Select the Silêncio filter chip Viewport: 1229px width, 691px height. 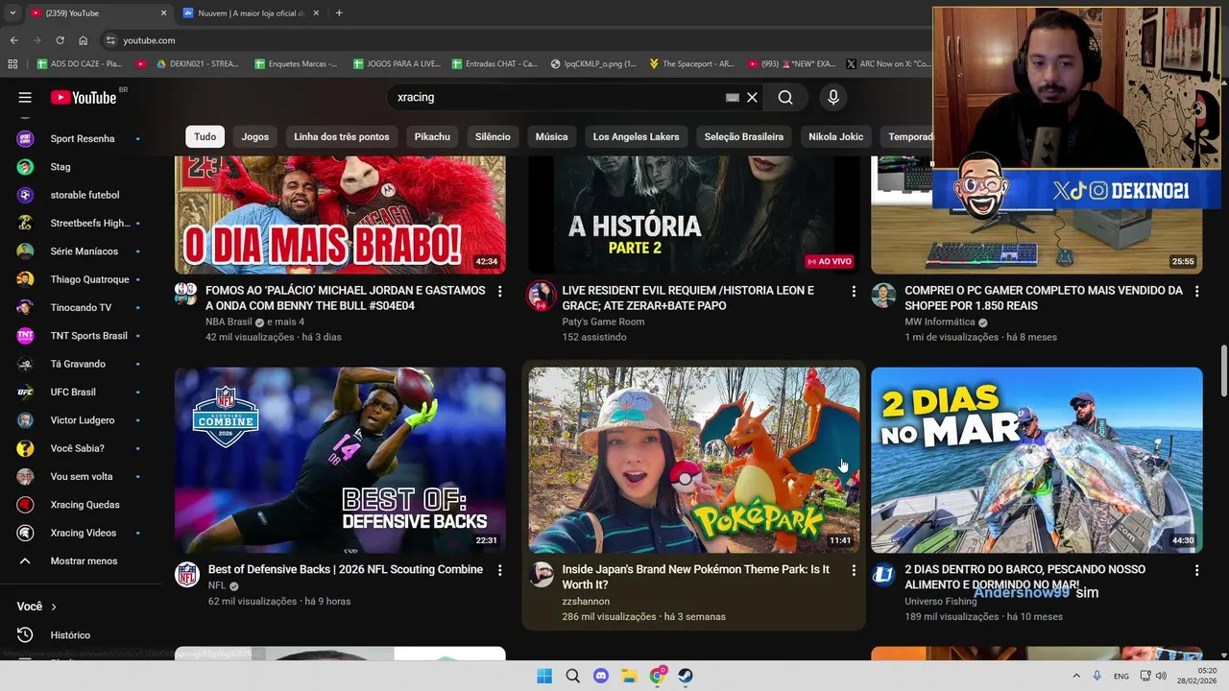(493, 136)
